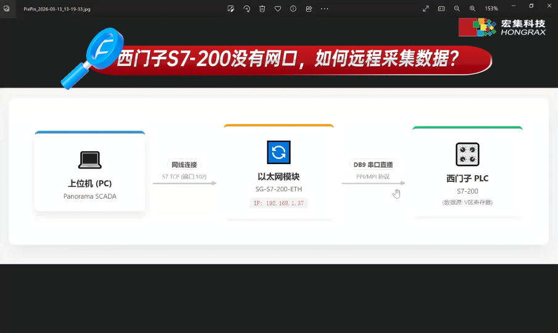Click the 153% zoom level indicator
558x333 pixels.
491,9
